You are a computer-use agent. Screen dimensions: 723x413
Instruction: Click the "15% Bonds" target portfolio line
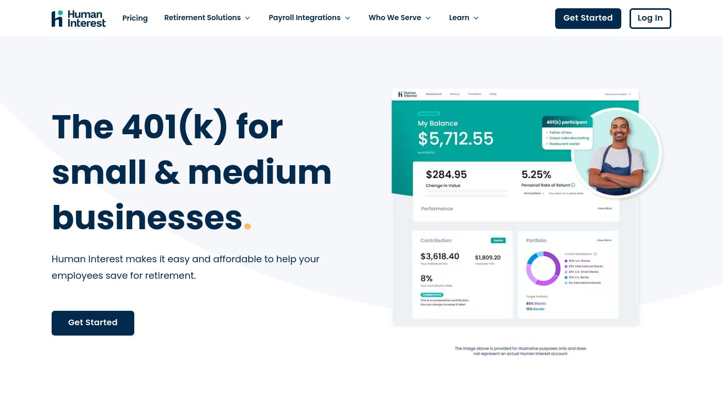(535, 309)
